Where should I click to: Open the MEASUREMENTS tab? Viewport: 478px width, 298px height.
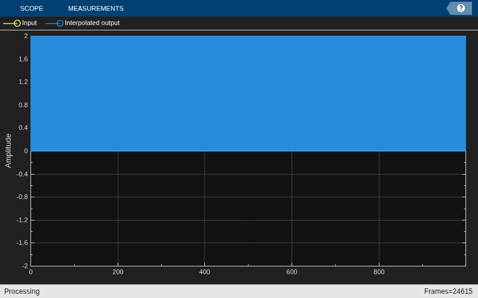pos(96,8)
